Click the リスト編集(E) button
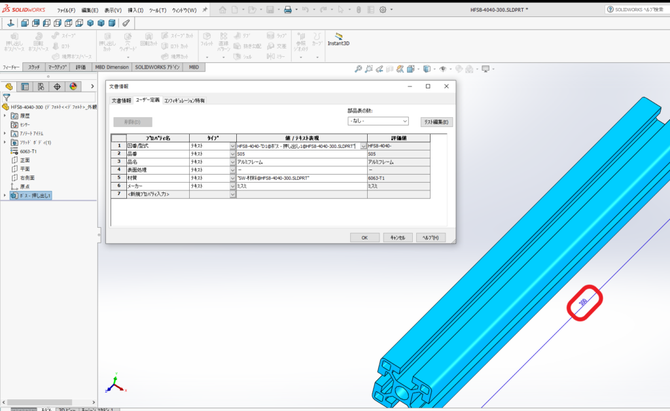 pos(436,122)
